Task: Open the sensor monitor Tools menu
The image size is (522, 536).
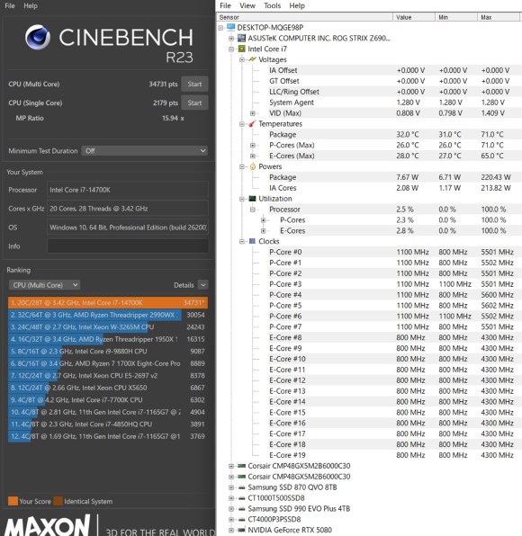Action: pos(273,5)
